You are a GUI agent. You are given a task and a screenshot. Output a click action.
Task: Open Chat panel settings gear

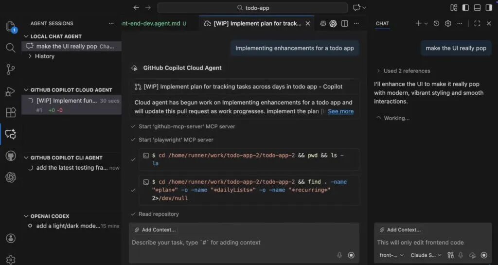tap(448, 23)
